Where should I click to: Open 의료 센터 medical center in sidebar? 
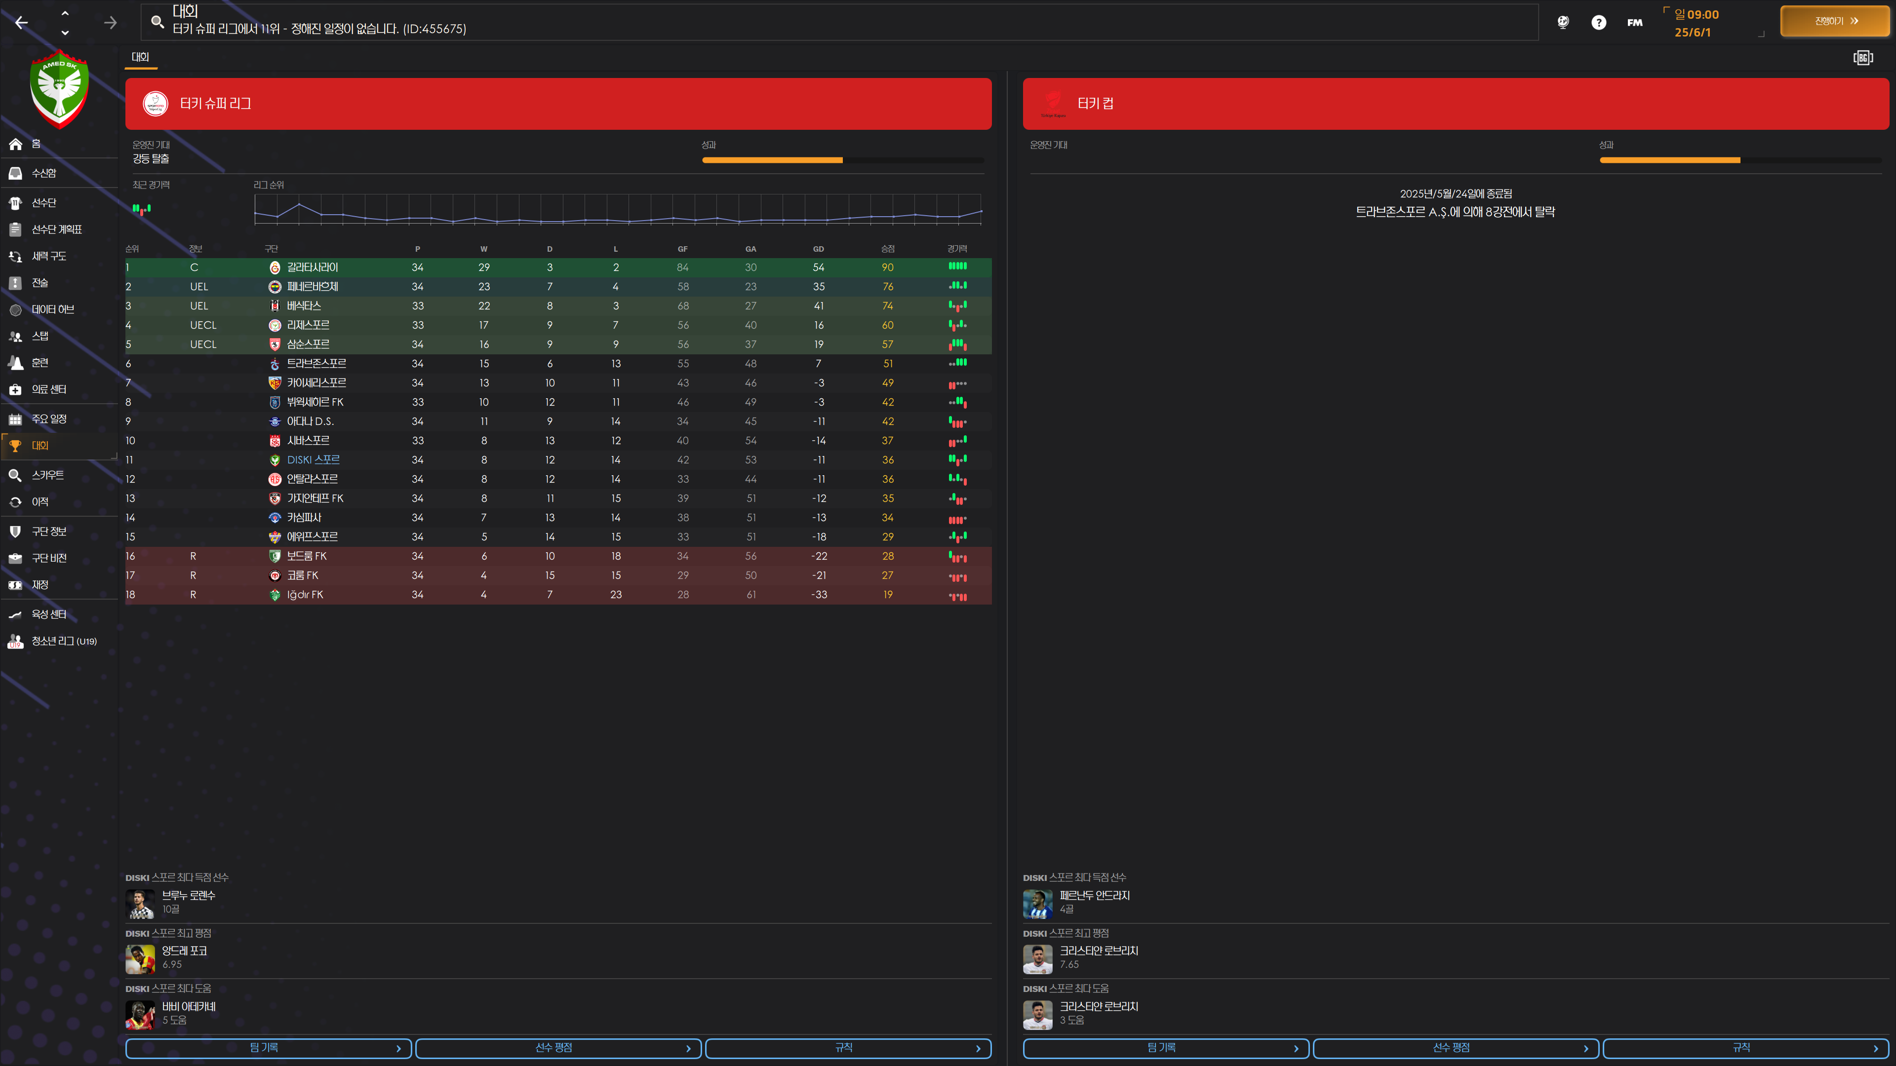[48, 390]
